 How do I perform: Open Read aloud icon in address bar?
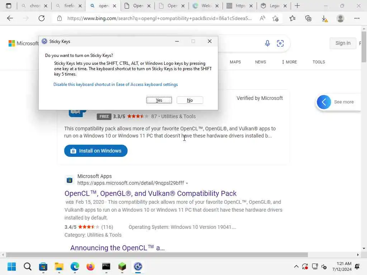pyautogui.click(x=262, y=18)
